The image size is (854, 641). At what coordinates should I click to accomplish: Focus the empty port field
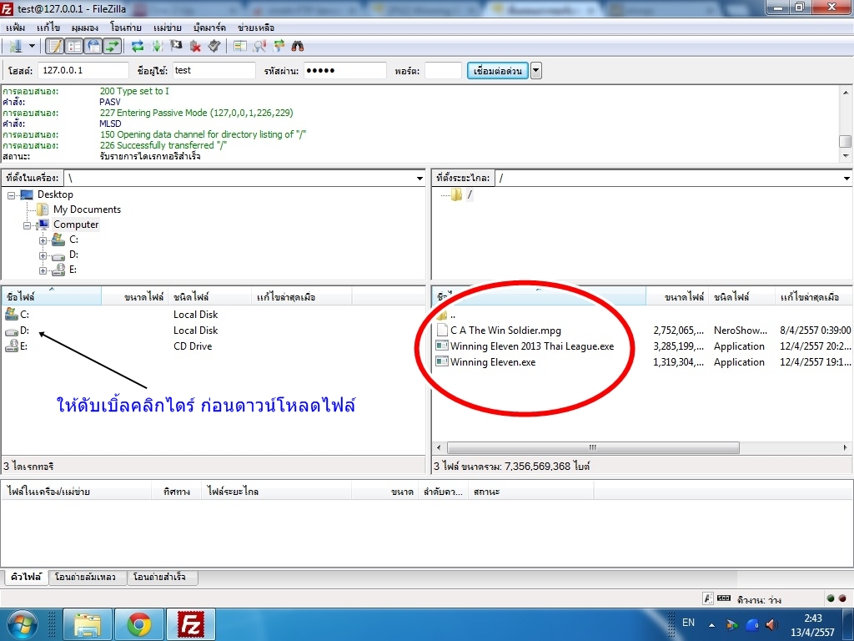point(443,70)
